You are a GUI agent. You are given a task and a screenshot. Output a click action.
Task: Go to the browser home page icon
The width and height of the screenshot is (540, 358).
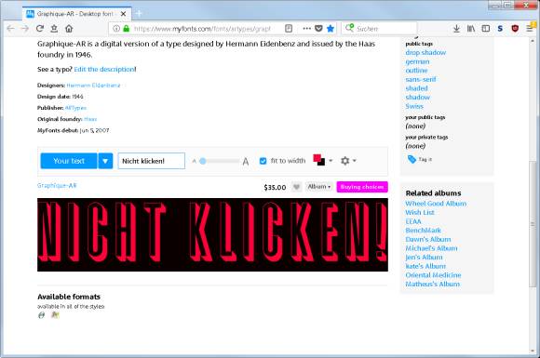[x=69, y=29]
